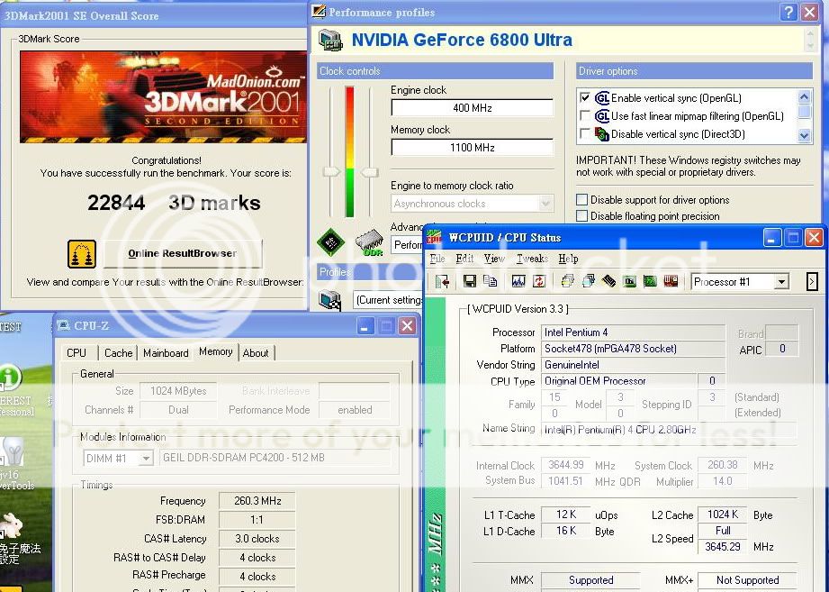Click the exit door icon in WCPUID toolbar

[x=442, y=282]
